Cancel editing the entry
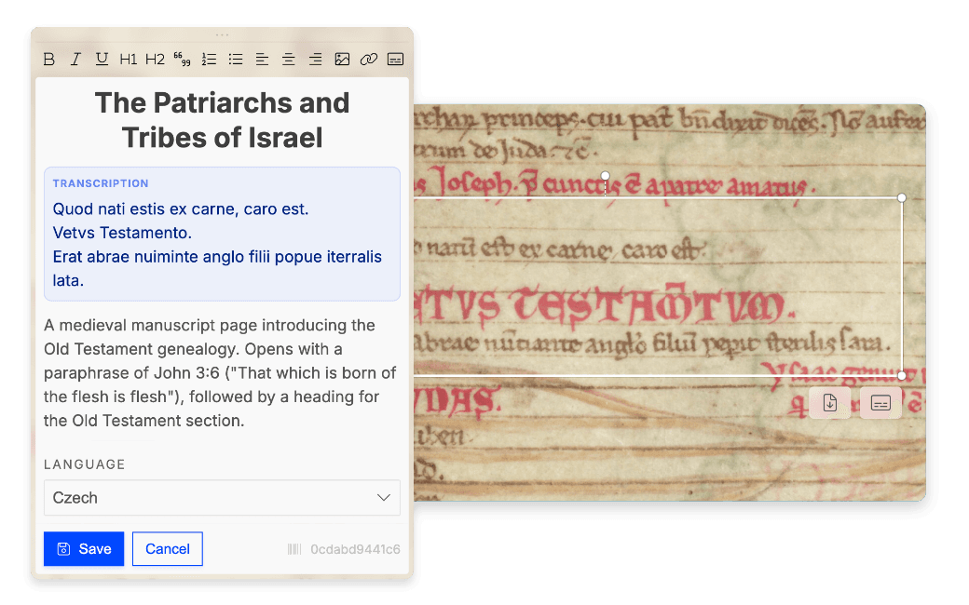Image resolution: width=969 pixels, height=605 pixels. 167,548
